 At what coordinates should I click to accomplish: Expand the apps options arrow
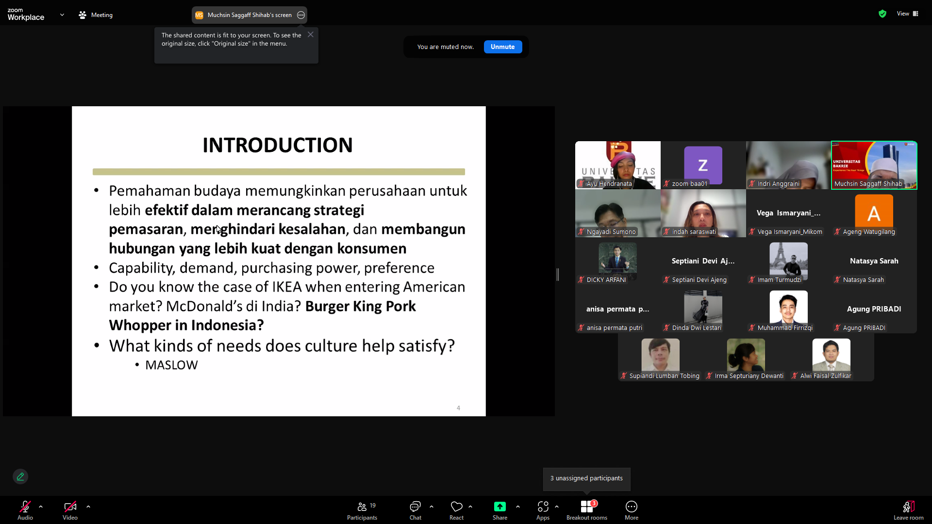557,507
